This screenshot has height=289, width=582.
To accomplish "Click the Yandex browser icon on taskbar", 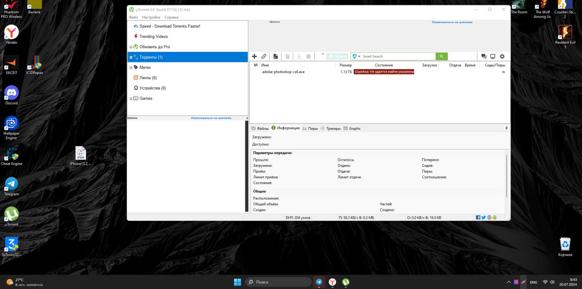I will click(x=332, y=282).
